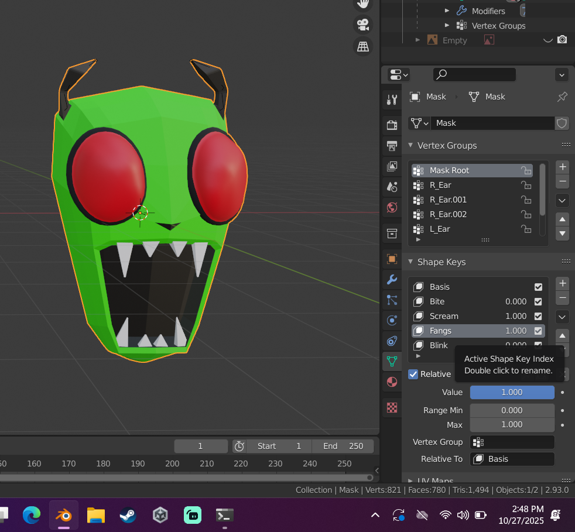
Task: Open the World properties tab
Action: click(392, 207)
